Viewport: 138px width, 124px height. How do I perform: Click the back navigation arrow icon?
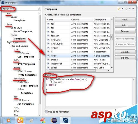(x=119, y=9)
